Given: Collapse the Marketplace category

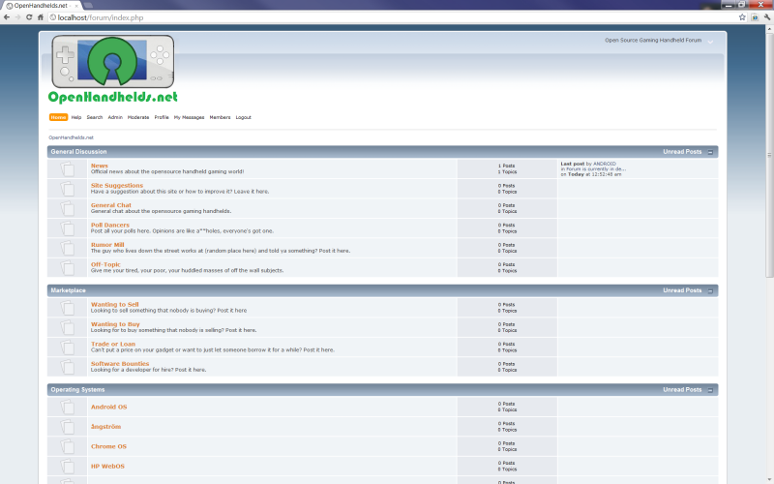Looking at the screenshot, I should tap(710, 291).
